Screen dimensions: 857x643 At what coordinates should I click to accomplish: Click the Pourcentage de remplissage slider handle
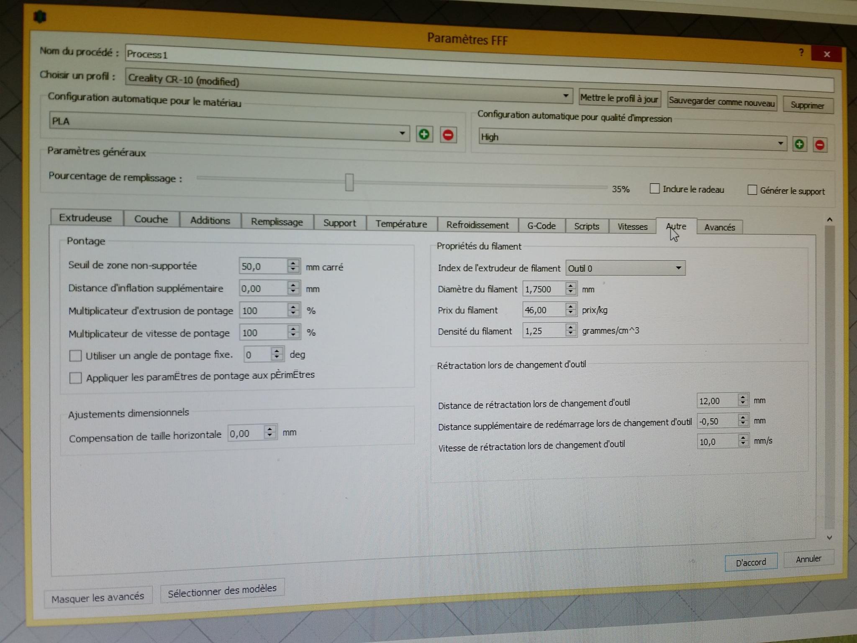(x=349, y=183)
